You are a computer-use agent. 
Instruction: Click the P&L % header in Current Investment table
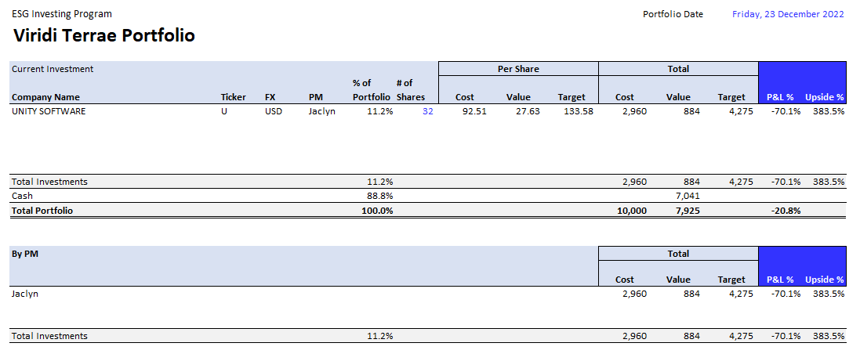(x=782, y=98)
